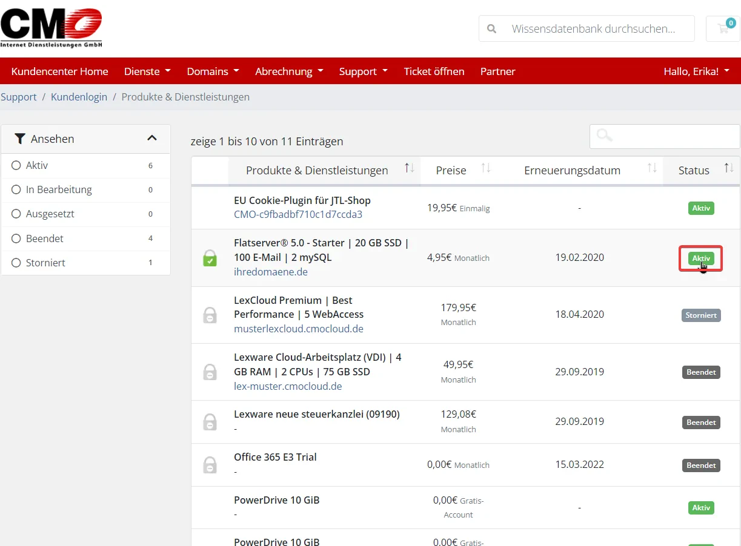Click the Beendet badge for Lexware neue steuerkanzlei
Viewport: 741px width, 546px height.
701,422
